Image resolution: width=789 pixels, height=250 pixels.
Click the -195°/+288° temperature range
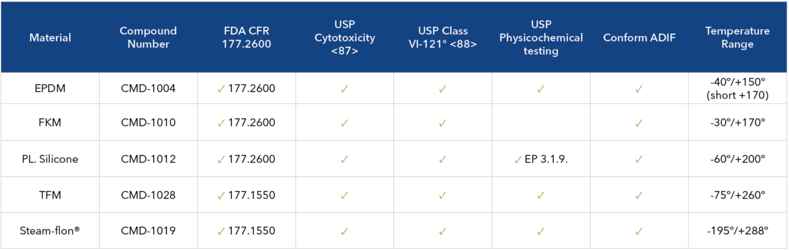[x=737, y=231]
